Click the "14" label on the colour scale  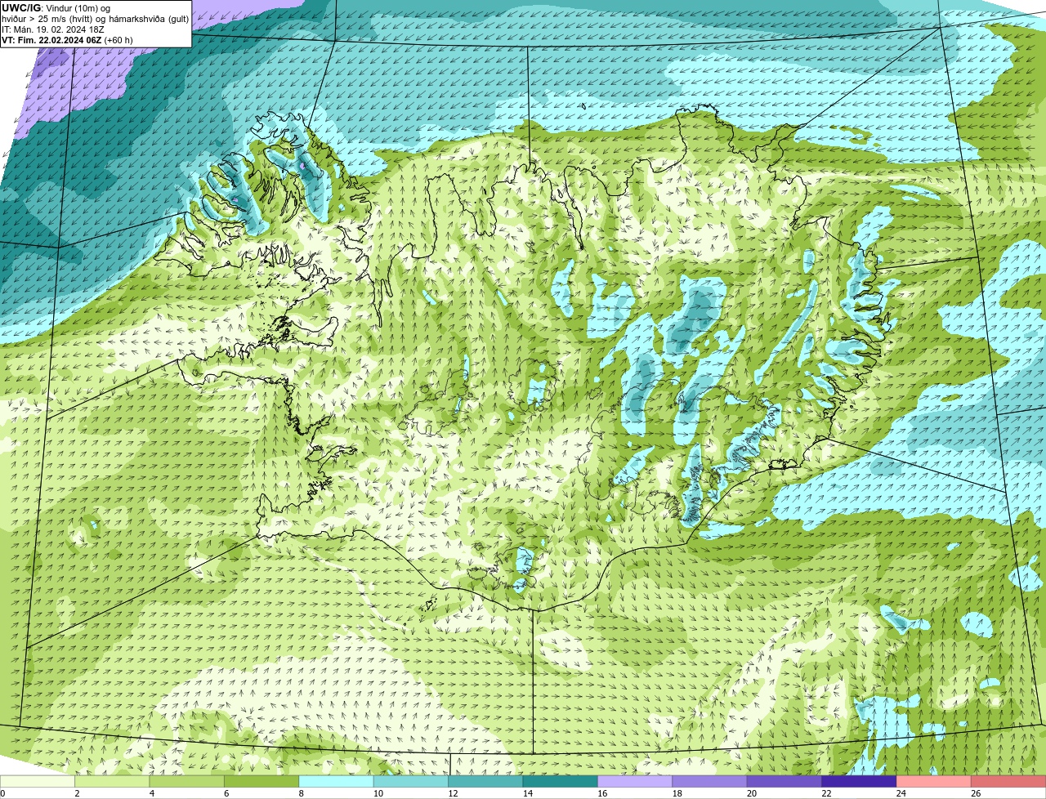[528, 793]
